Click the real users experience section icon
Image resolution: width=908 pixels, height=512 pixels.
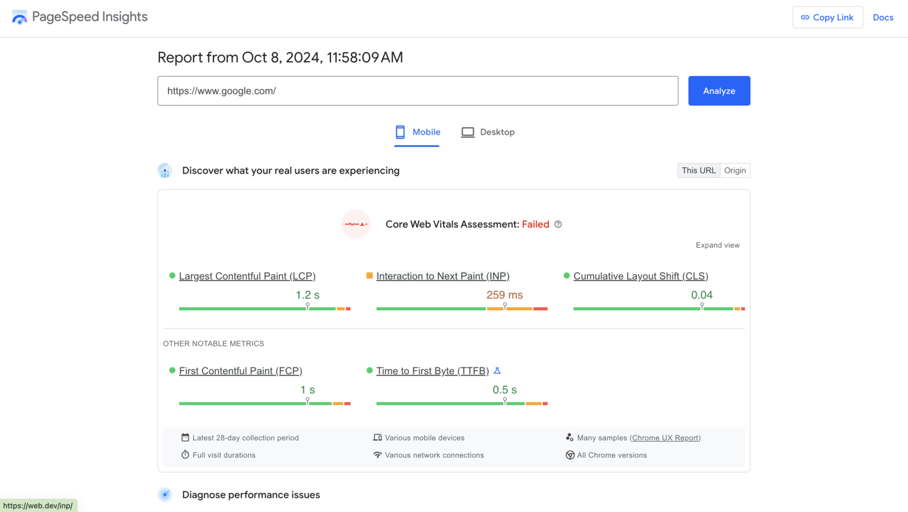tap(165, 170)
